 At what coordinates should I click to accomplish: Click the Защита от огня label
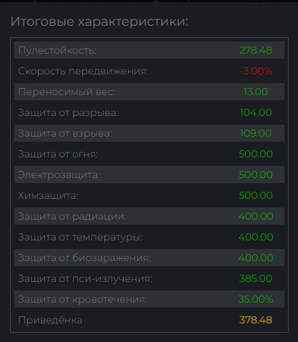[58, 154]
